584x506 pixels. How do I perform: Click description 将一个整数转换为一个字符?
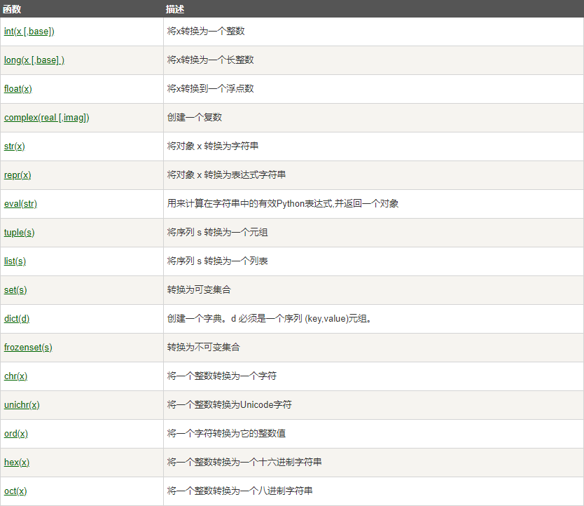pyautogui.click(x=222, y=376)
